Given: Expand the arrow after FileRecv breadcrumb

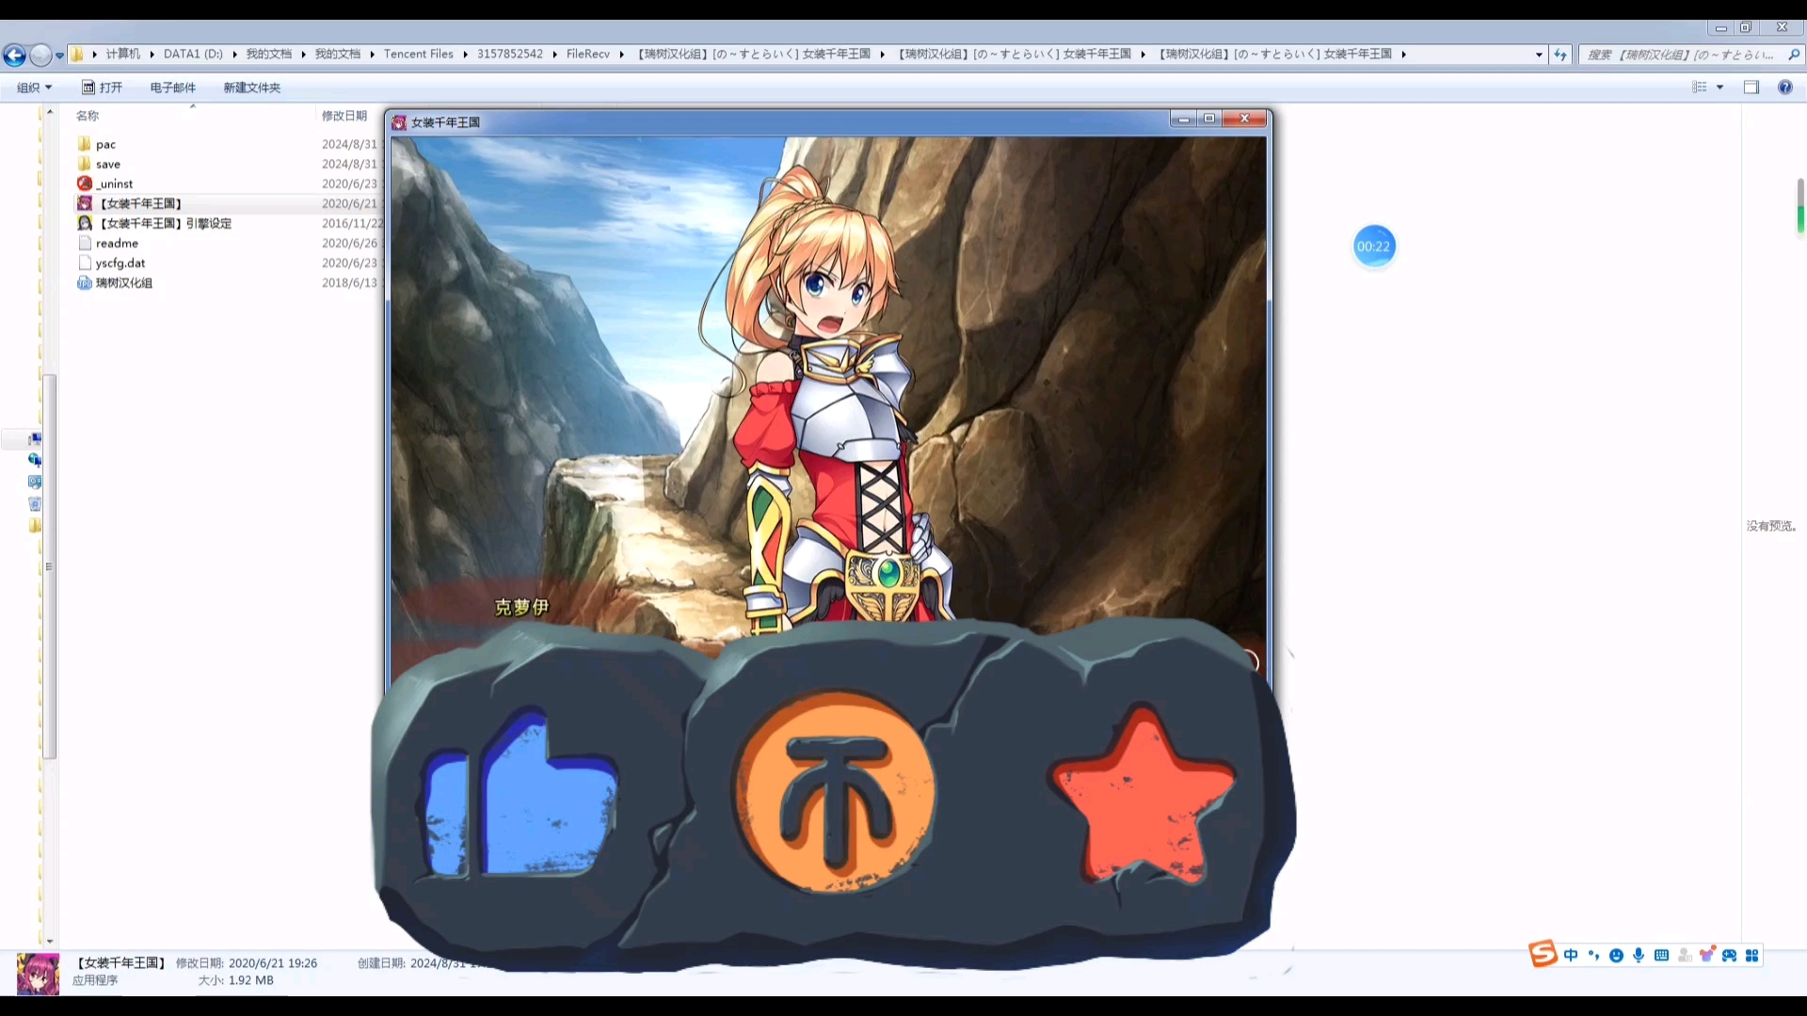Looking at the screenshot, I should [x=621, y=55].
